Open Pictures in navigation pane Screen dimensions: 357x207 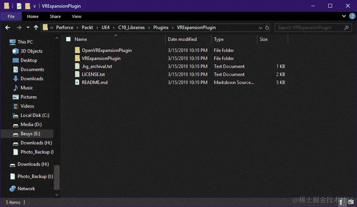tap(29, 97)
